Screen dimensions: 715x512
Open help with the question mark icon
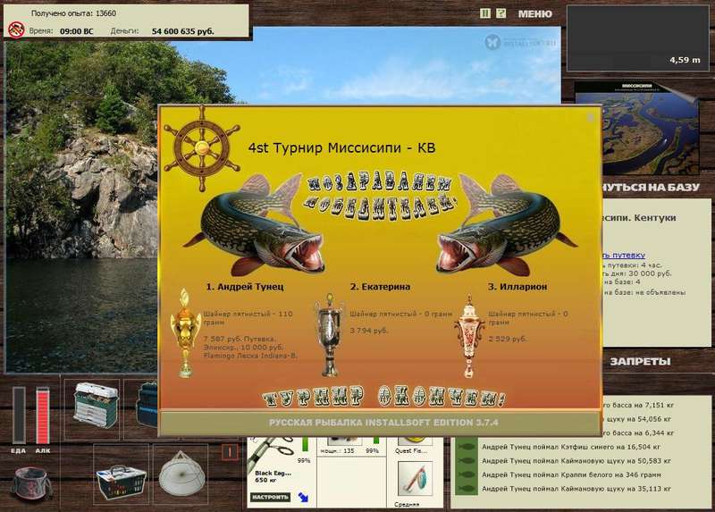500,13
